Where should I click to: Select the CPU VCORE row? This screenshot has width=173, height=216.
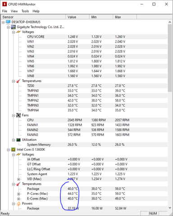pyautogui.click(x=97, y=37)
